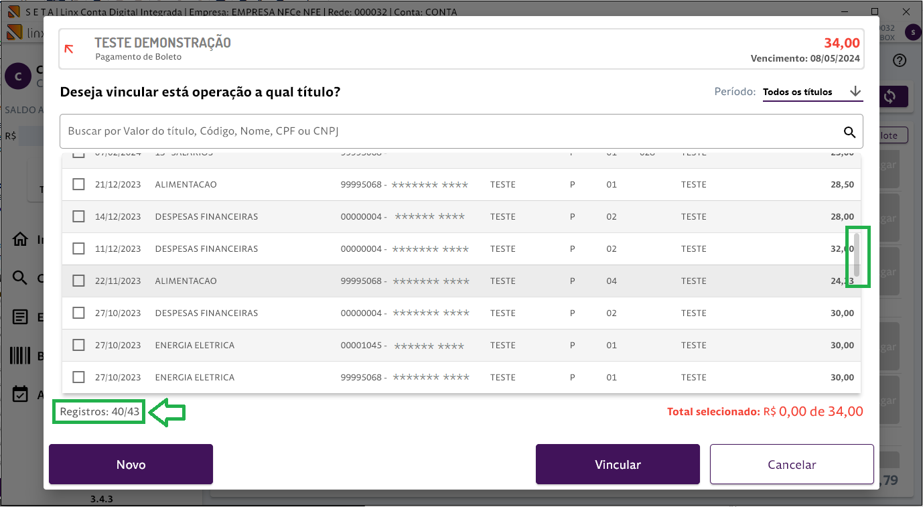Viewport: 923px width, 507px height.
Task: Check the ALIMENTACAO 21/12/2023 row checkbox
Action: pyautogui.click(x=78, y=184)
